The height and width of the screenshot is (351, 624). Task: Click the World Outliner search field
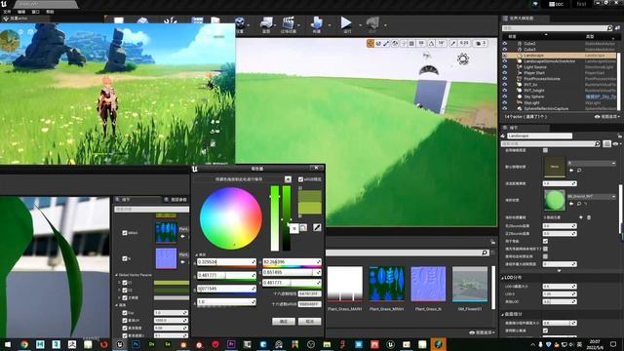(x=557, y=28)
